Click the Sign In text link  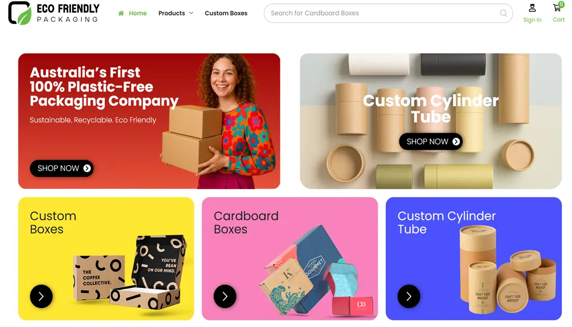pyautogui.click(x=532, y=20)
